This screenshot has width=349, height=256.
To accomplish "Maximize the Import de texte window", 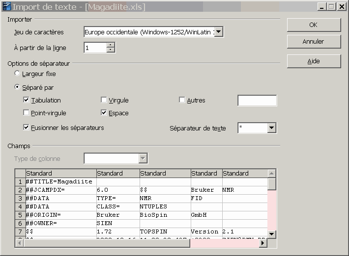I will pos(331,7).
